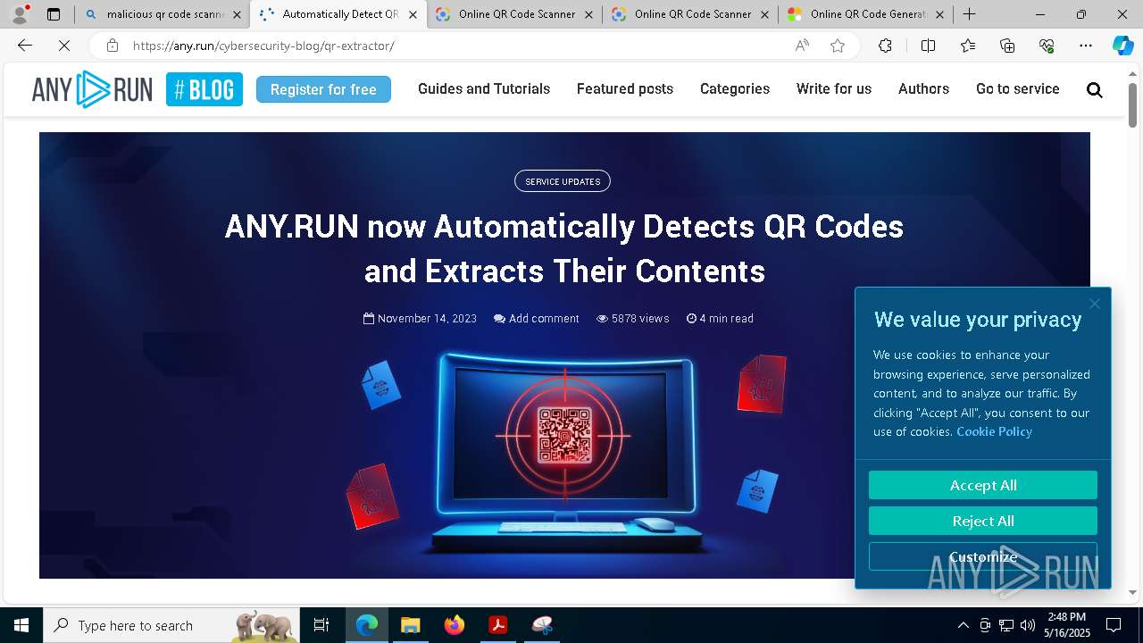
Task: Click Go to service link
Action: 1018,89
